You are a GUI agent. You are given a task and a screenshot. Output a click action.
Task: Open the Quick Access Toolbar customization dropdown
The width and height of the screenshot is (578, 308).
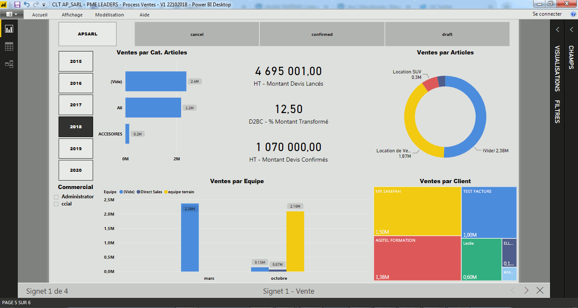click(x=43, y=5)
